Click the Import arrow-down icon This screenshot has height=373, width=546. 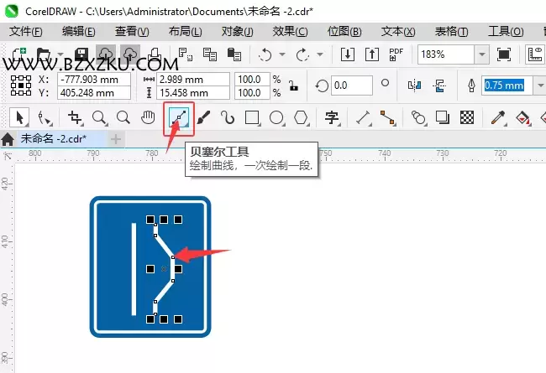tap(348, 54)
